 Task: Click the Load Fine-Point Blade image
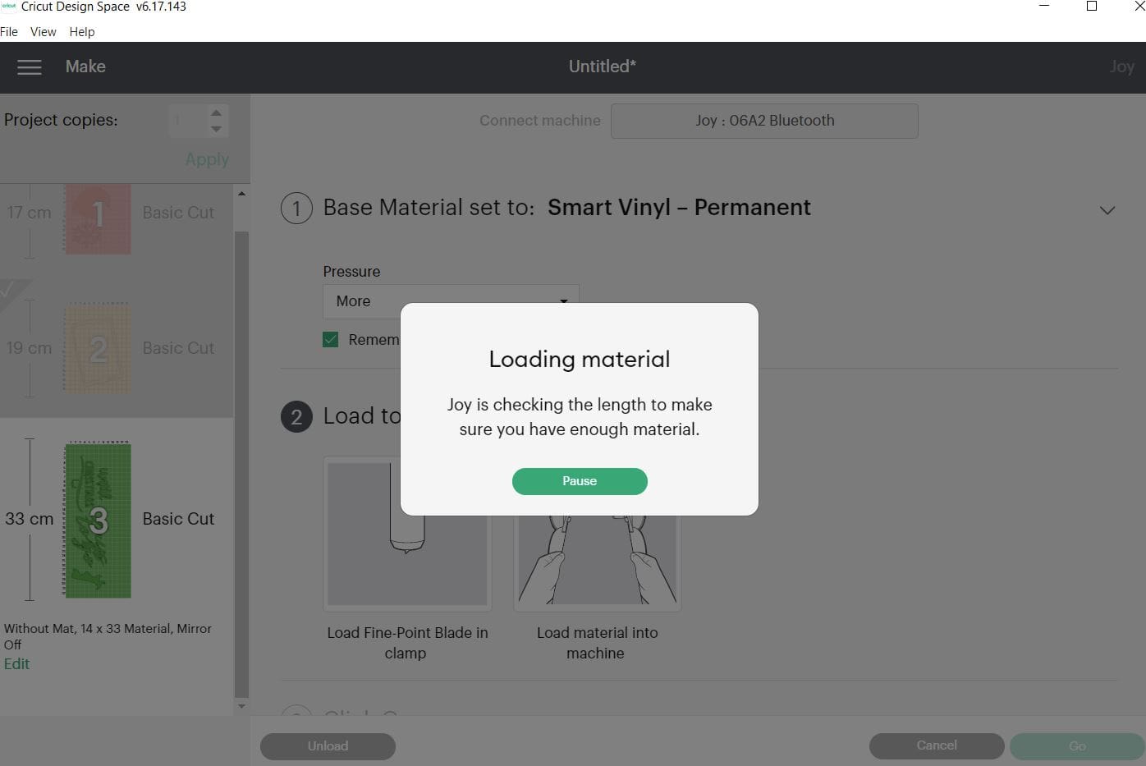coord(408,534)
